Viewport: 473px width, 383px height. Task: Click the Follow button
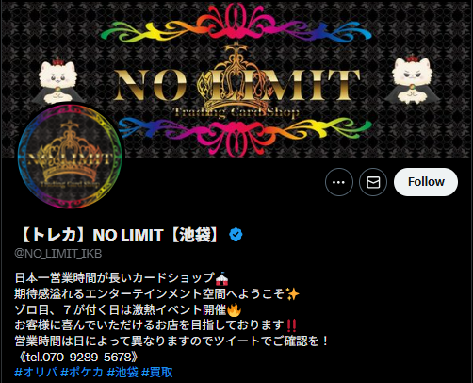[426, 182]
